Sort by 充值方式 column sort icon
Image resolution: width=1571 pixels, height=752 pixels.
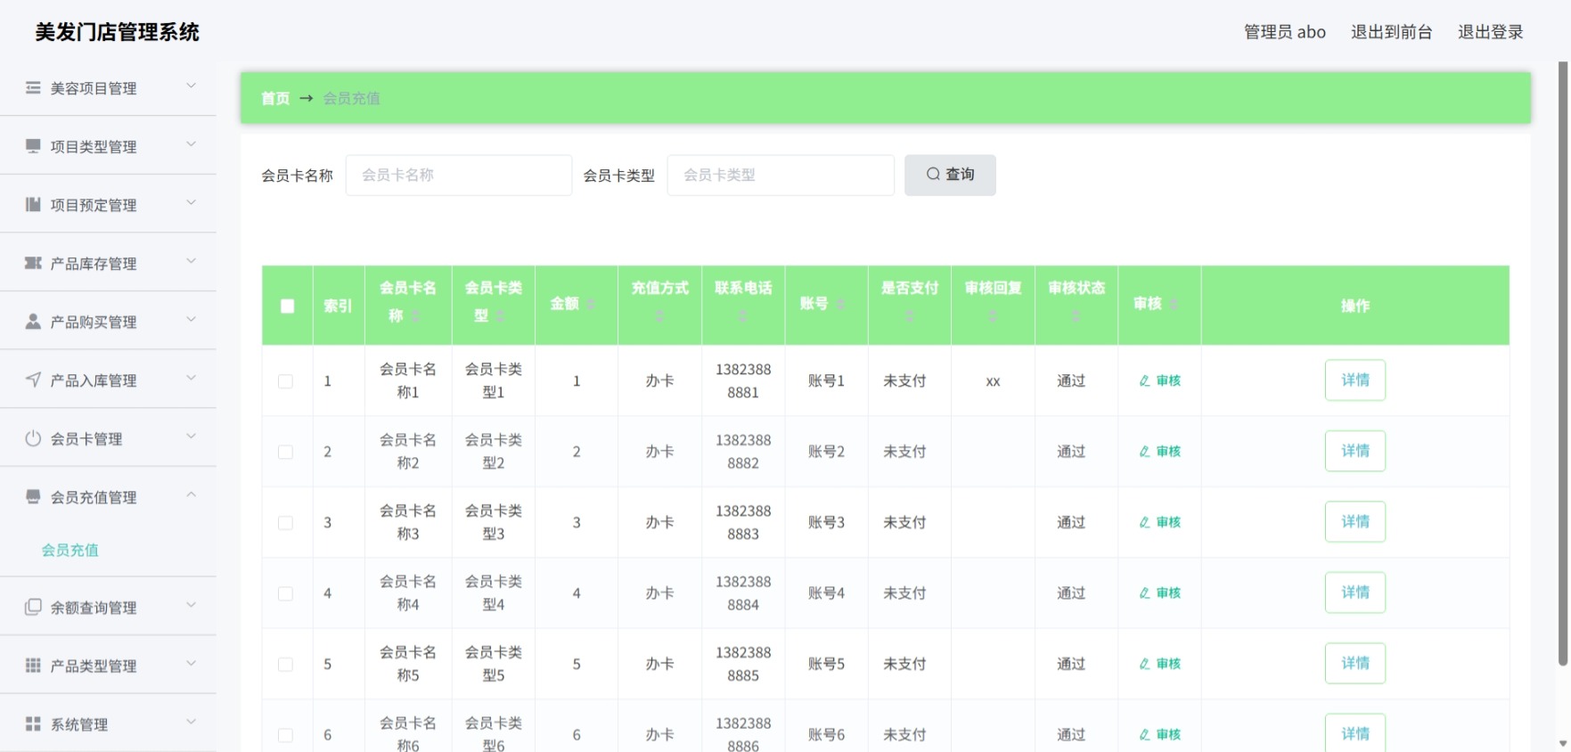click(659, 316)
